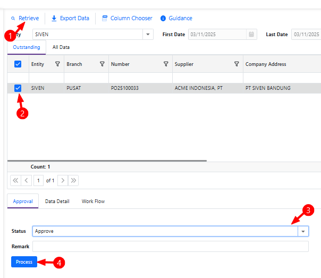Click the First Date input field
Image resolution: width=321 pixels, height=278 pixels.
[x=217, y=35]
